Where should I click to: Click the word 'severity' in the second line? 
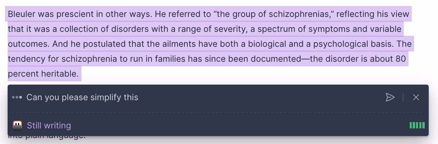[x=230, y=29]
